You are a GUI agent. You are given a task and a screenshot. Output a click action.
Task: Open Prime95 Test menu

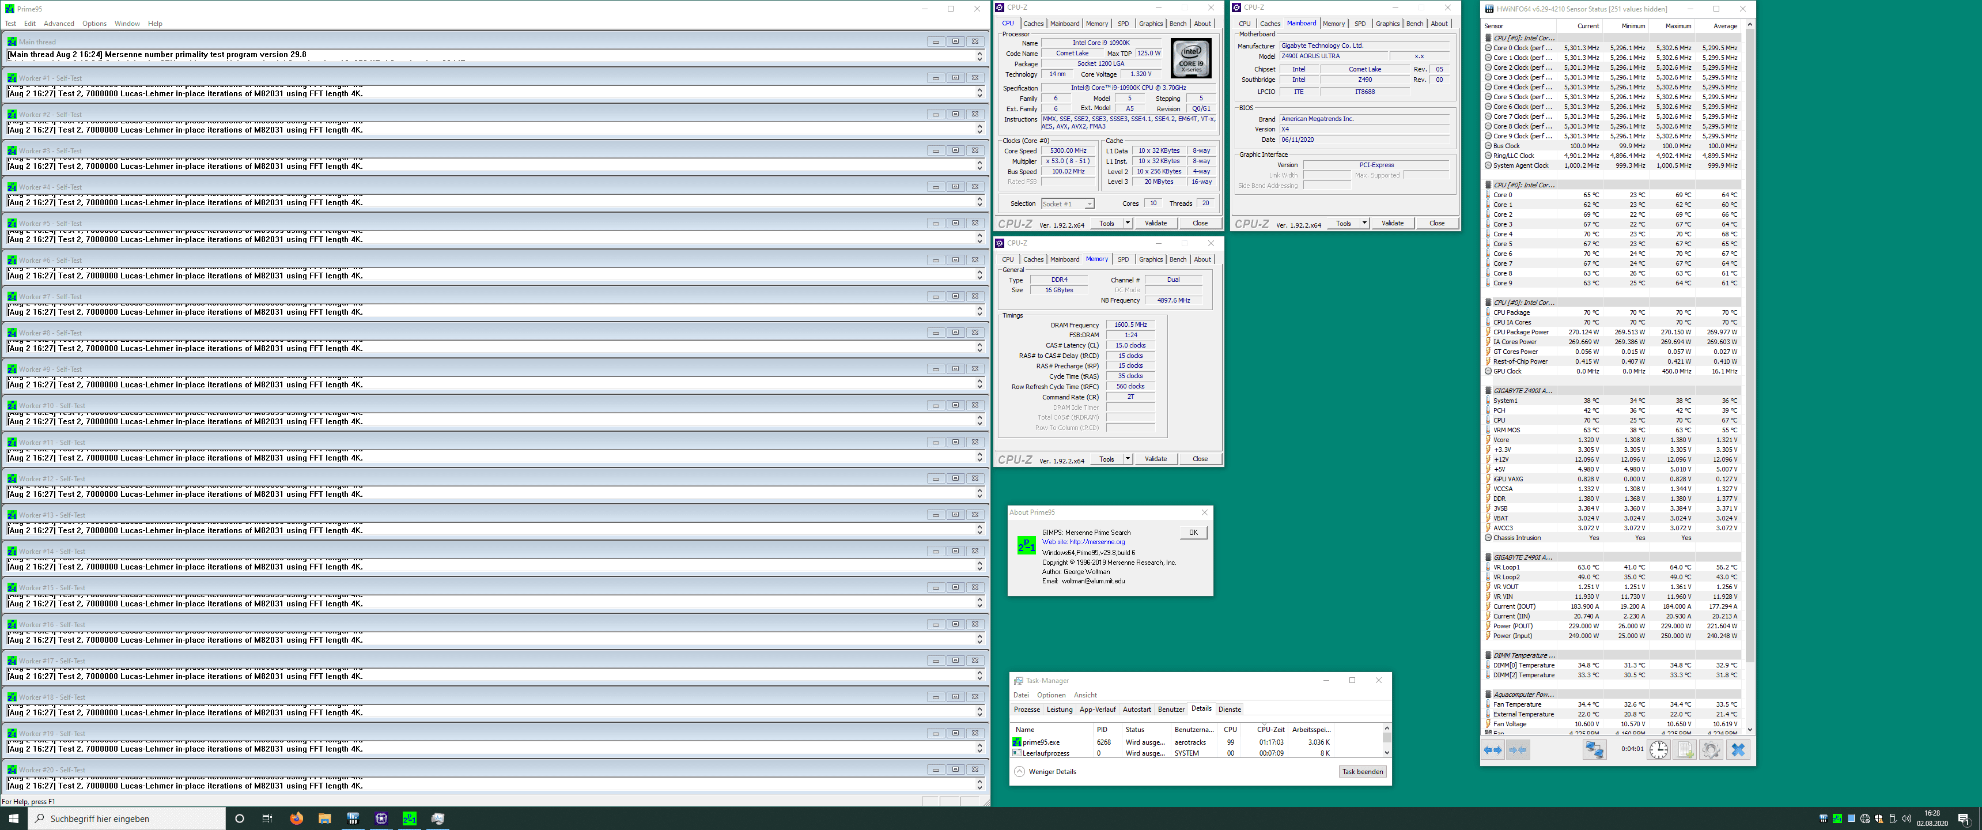coord(11,24)
